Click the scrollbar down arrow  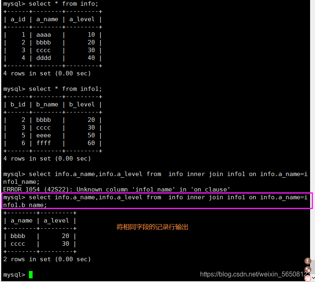point(313,278)
